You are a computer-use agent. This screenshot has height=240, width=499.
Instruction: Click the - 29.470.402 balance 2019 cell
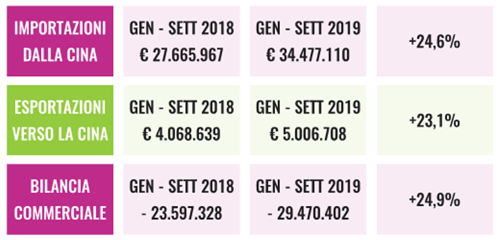tap(308, 199)
